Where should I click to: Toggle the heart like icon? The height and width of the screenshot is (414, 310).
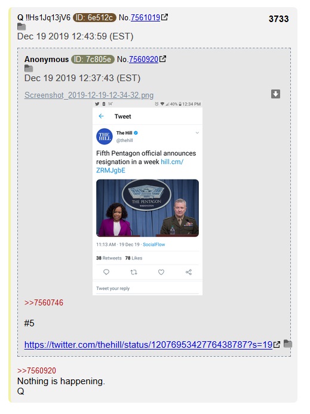161,272
